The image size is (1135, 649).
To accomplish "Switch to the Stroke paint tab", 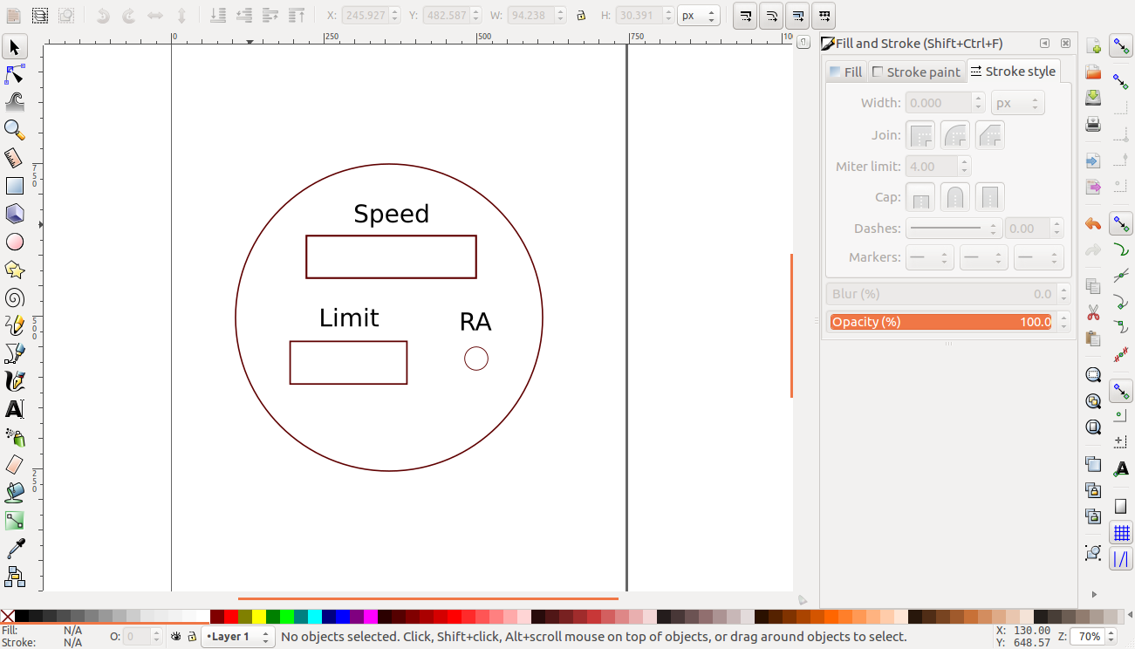I will (x=917, y=72).
